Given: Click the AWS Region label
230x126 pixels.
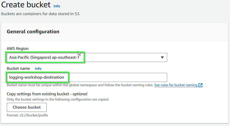Looking at the screenshot, I should coord(18,49).
